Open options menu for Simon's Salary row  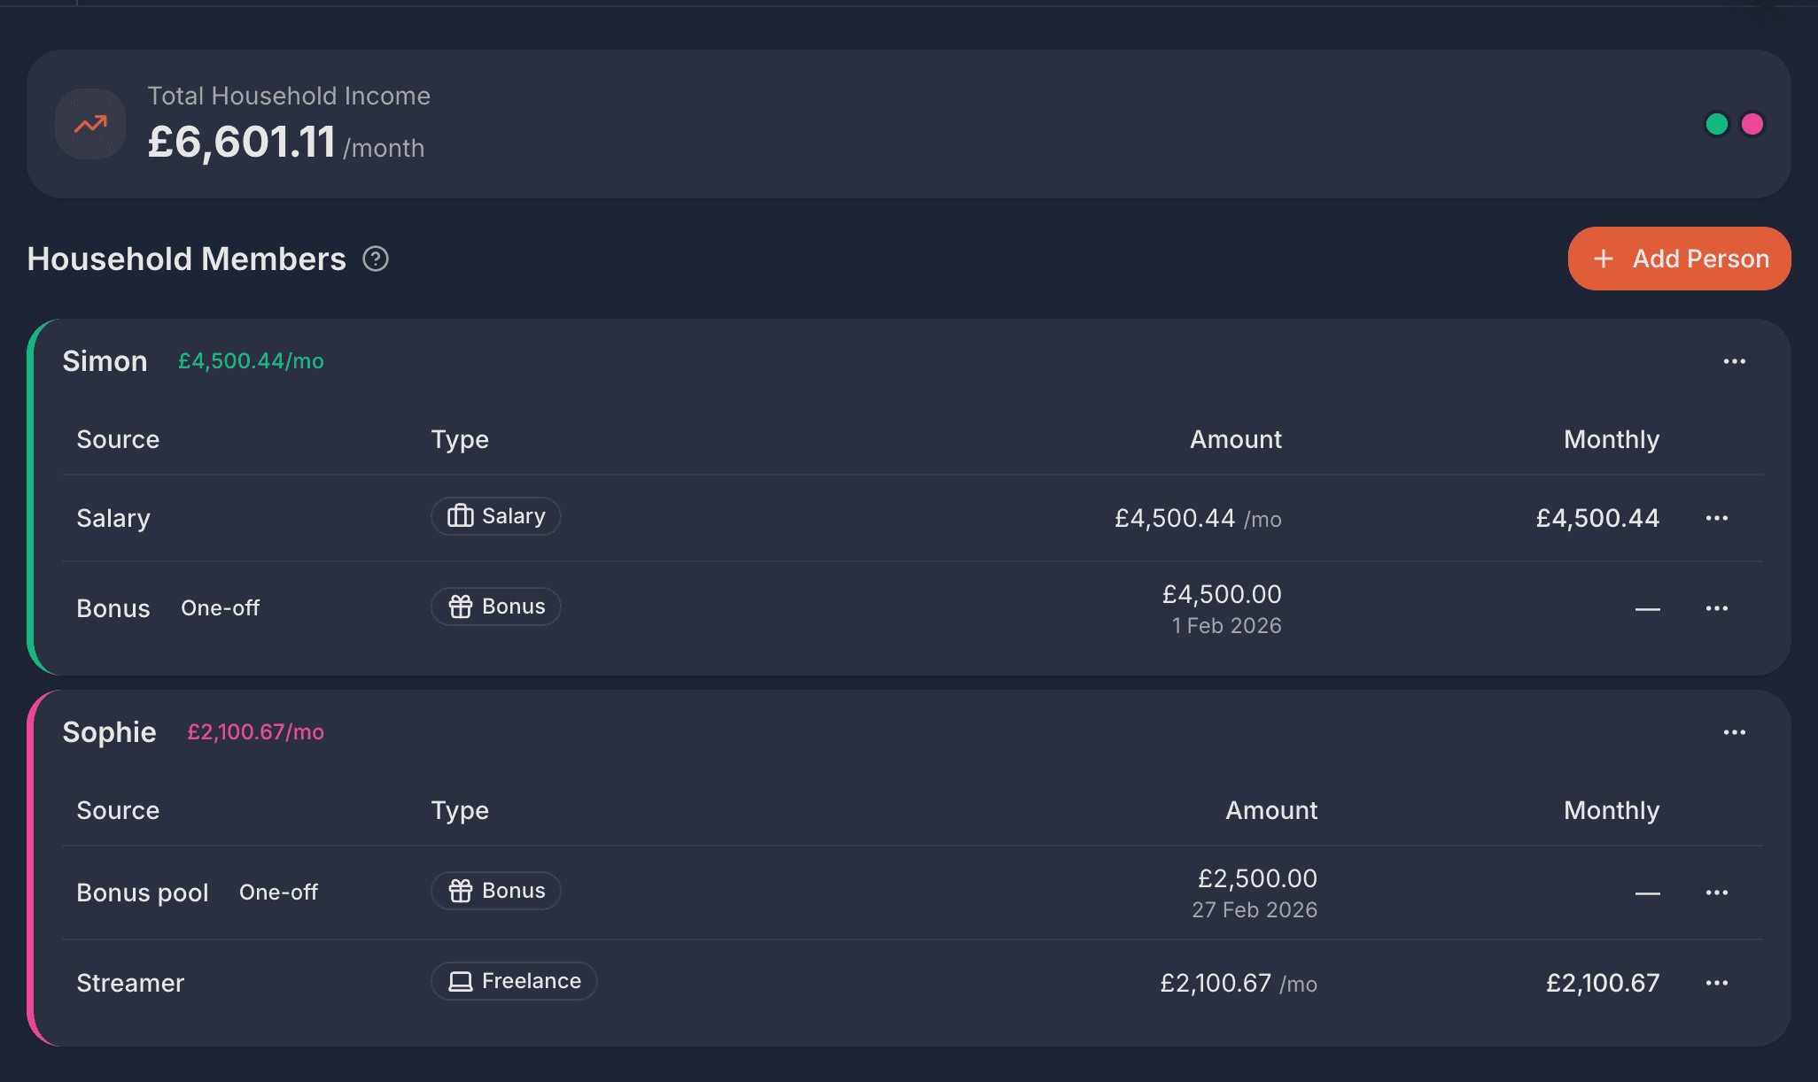[x=1717, y=518]
